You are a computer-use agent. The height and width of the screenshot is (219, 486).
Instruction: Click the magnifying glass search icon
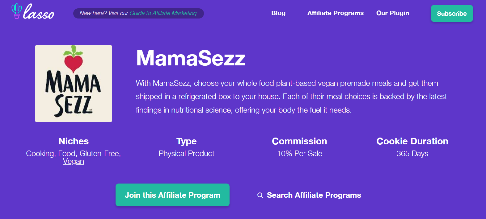coord(260,195)
